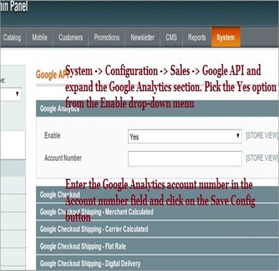
Task: Open the scope dropdown in left sidebar
Action: pos(10,94)
